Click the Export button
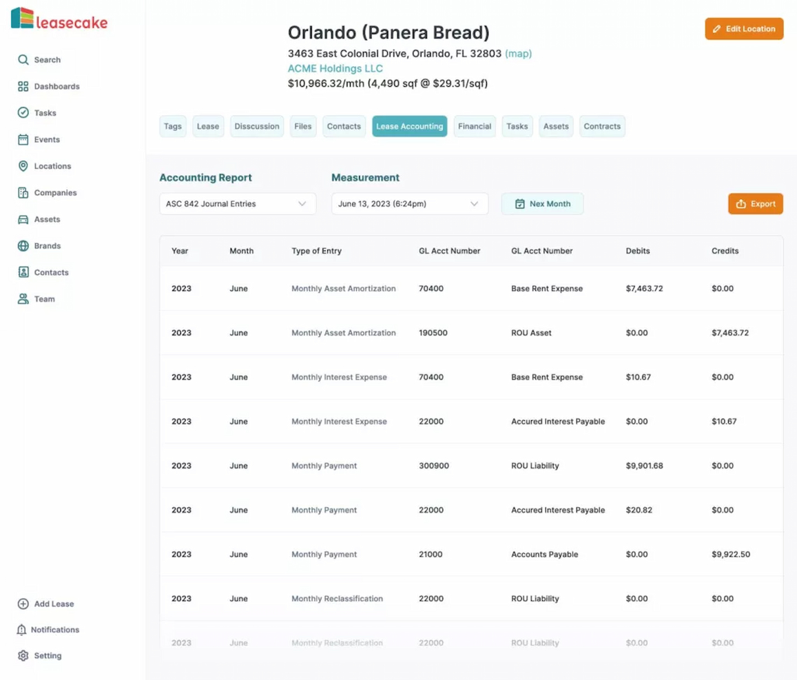Viewport: 797px width, 680px height. [755, 203]
